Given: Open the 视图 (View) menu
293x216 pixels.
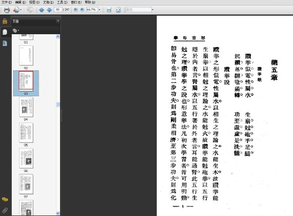Looking at the screenshot, I should point(34,2).
